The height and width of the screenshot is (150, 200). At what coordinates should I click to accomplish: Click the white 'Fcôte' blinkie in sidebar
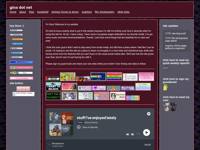(21, 73)
